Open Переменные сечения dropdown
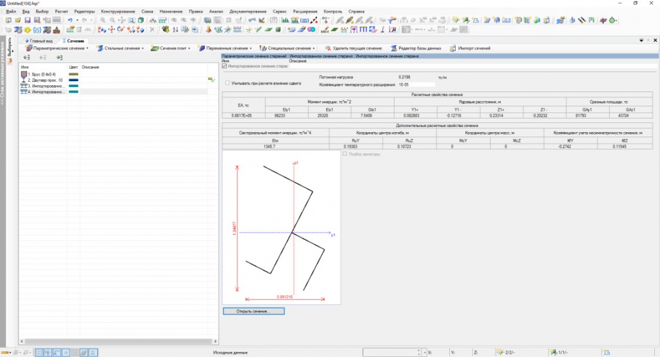 coord(225,48)
